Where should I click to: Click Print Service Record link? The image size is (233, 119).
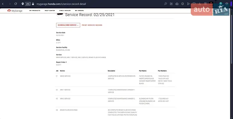(x=92, y=25)
